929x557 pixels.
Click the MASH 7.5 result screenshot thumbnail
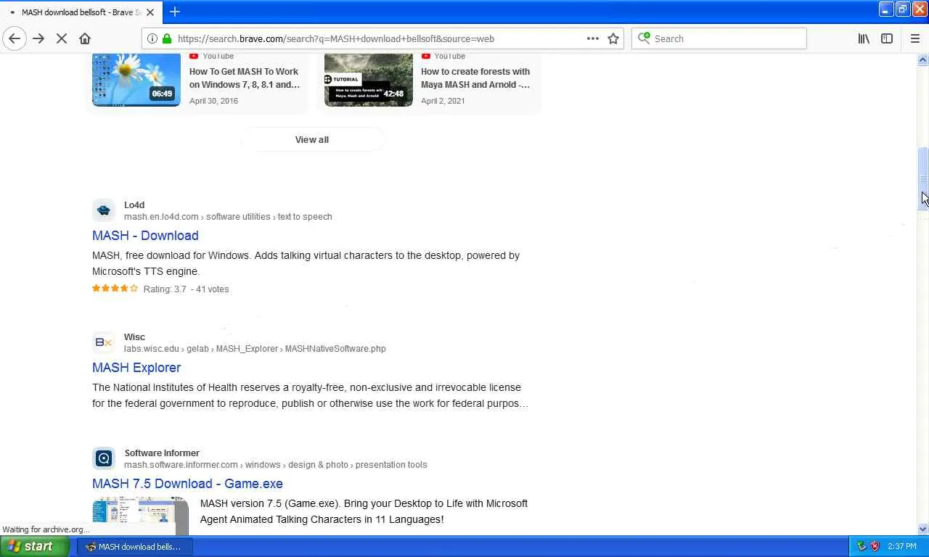(x=140, y=516)
